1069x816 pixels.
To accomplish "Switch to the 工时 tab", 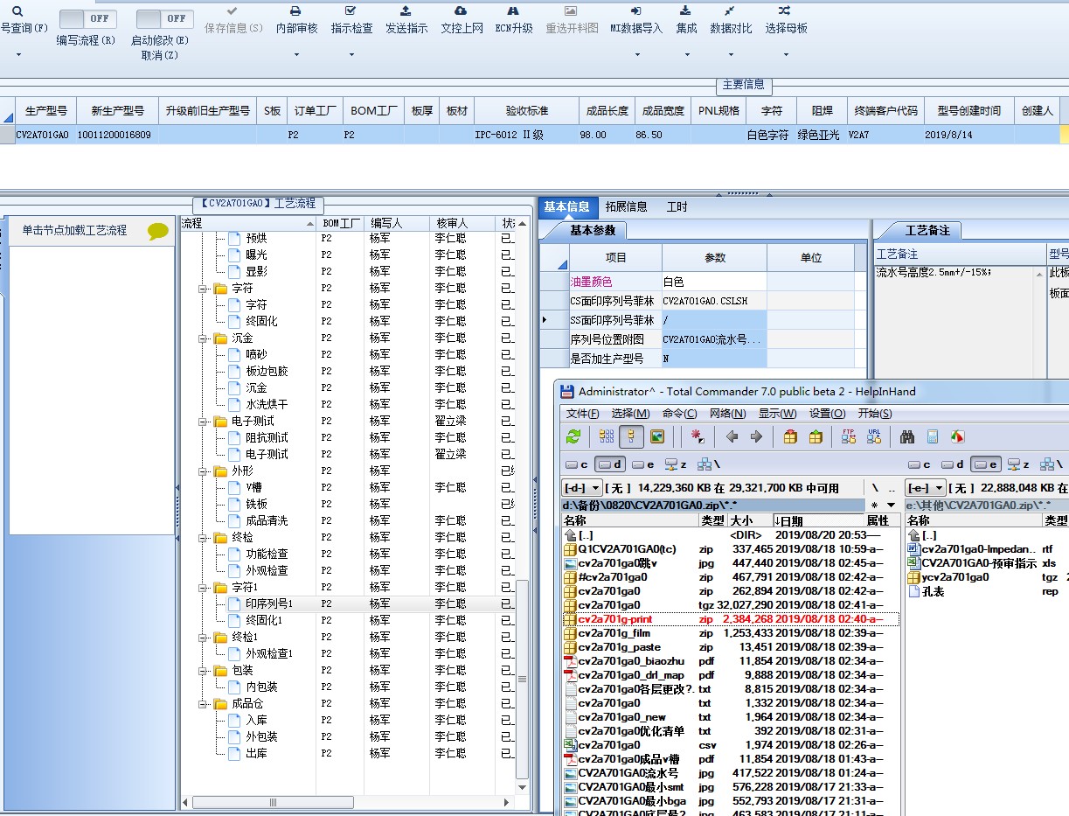I will (x=677, y=206).
